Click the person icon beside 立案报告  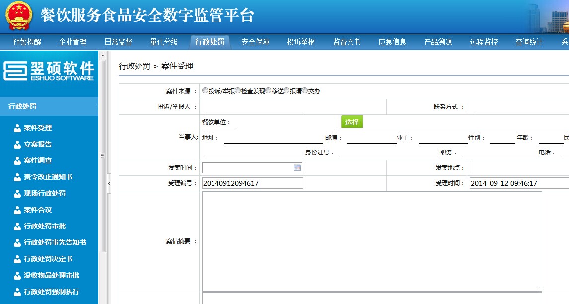point(17,145)
